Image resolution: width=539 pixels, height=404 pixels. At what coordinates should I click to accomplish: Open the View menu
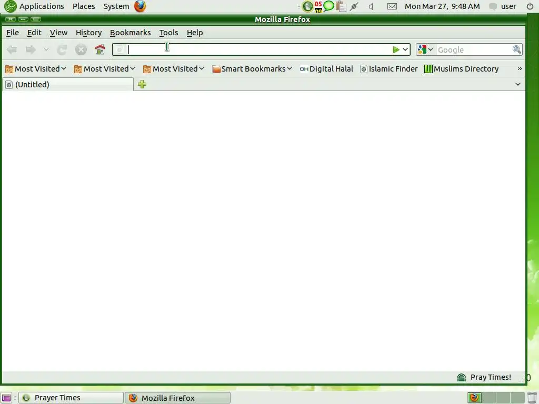pos(58,33)
